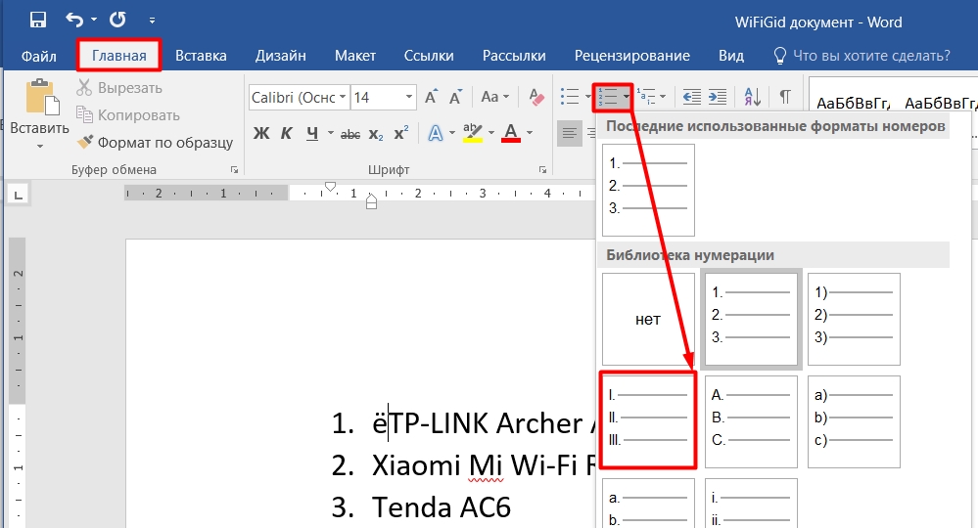Open the Ссылки tab
978x528 pixels.
pyautogui.click(x=429, y=56)
